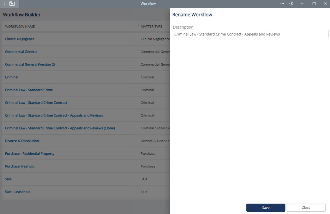330x214 pixels.
Task: Open the Appeals and Reviews (Clone) workflow
Action: [x=60, y=128]
